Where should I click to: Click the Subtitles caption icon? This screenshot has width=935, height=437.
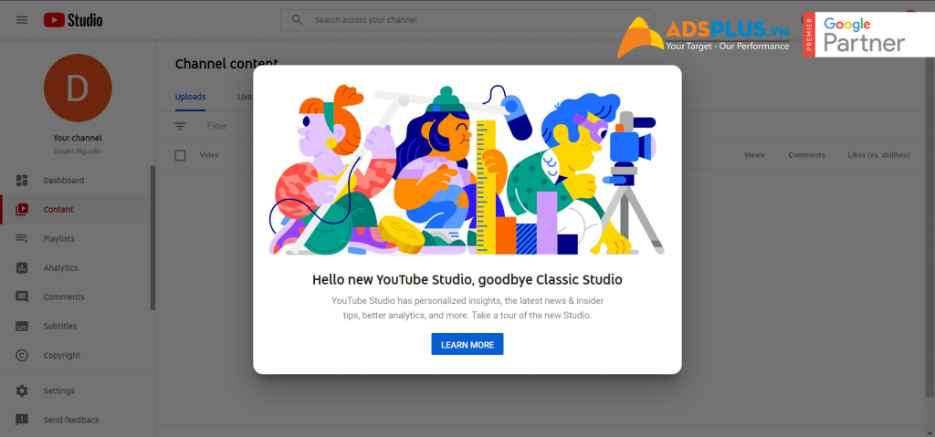click(x=22, y=326)
